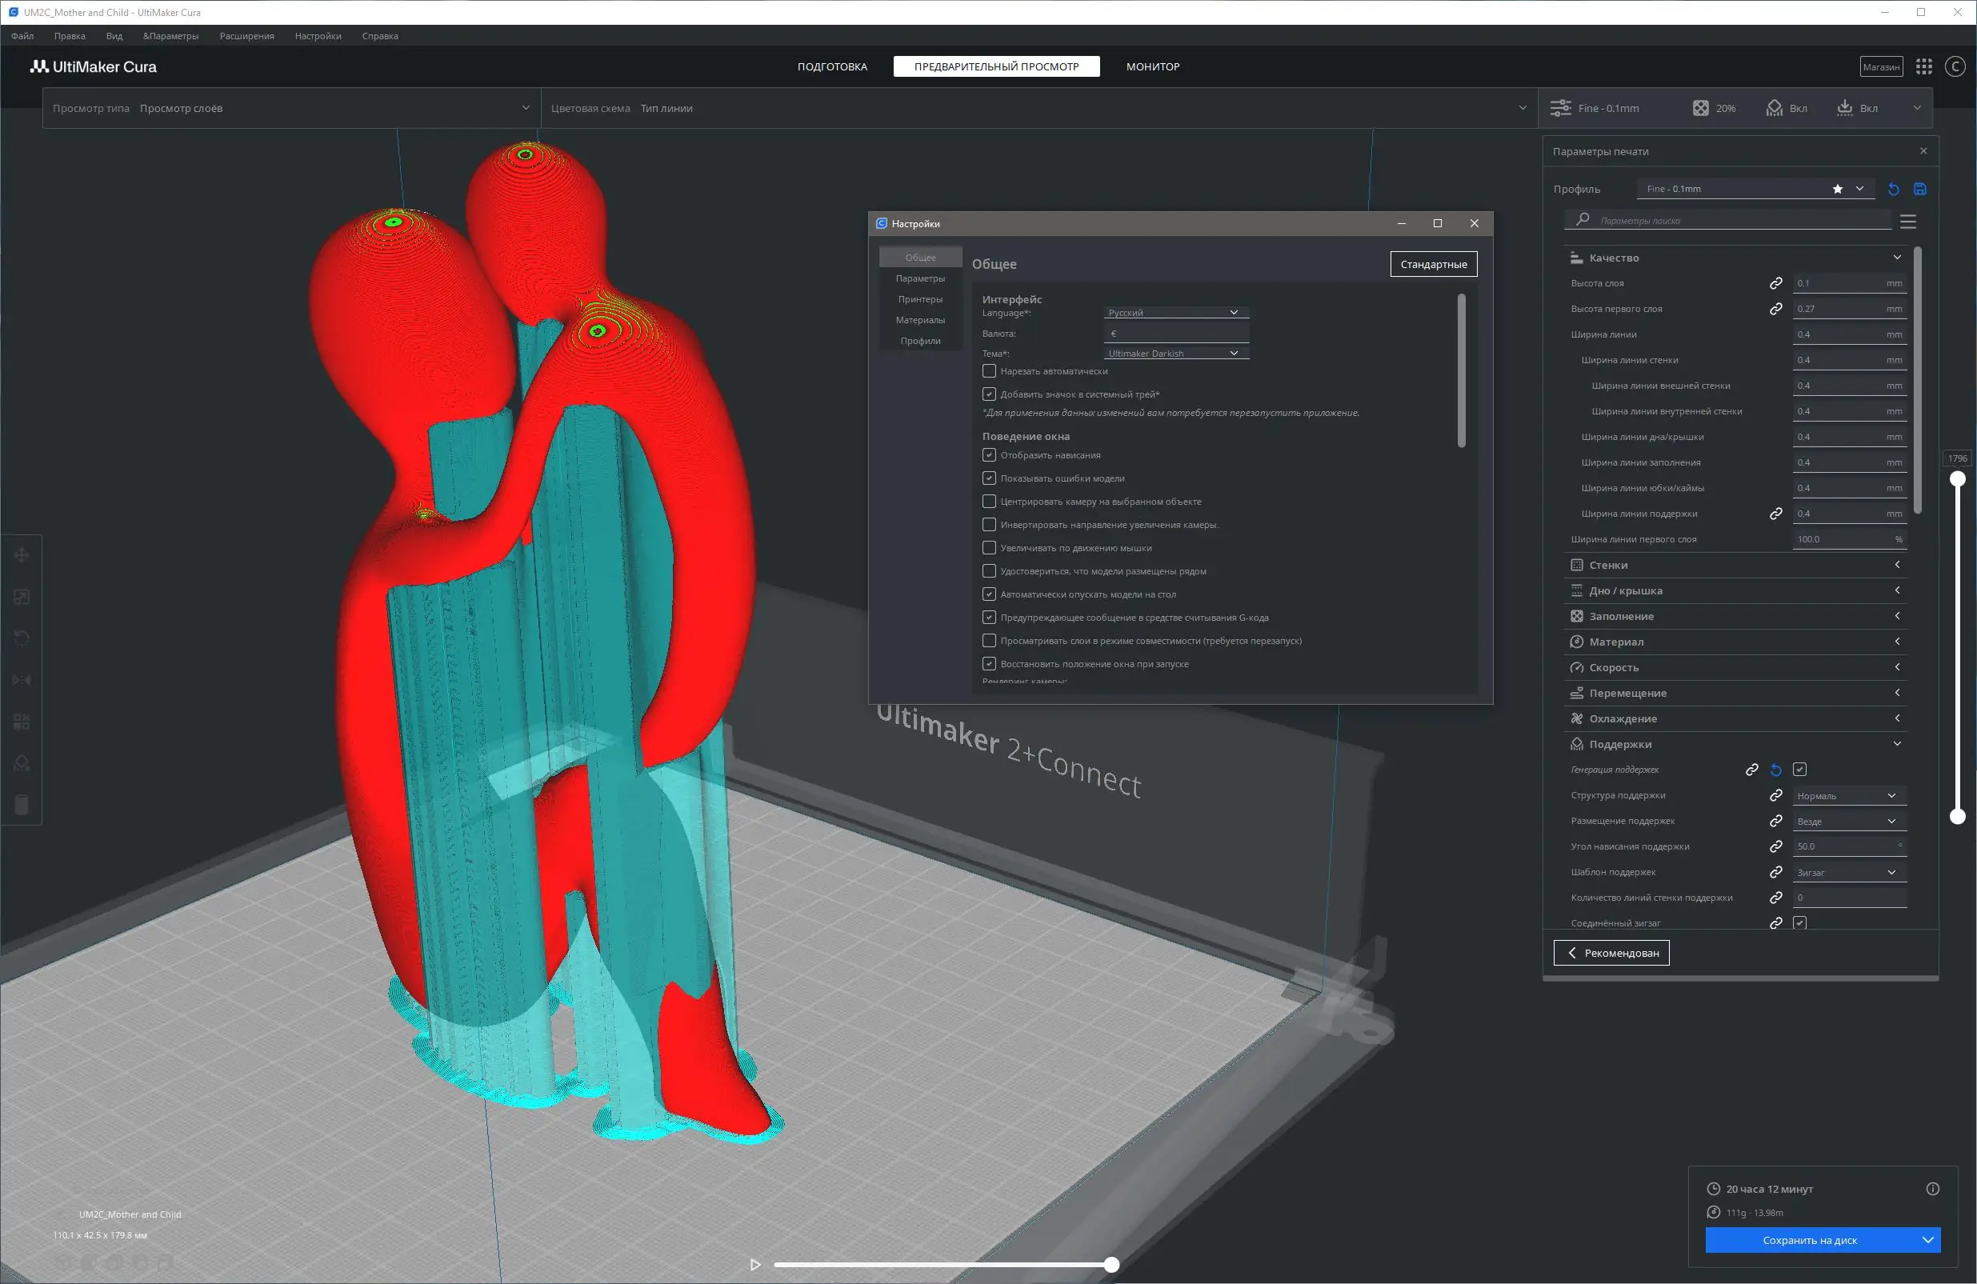
Task: Toggle Генерация поддержек checkbox
Action: 1799,770
